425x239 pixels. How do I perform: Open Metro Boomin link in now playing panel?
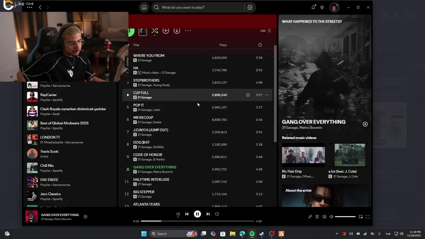(x=311, y=128)
